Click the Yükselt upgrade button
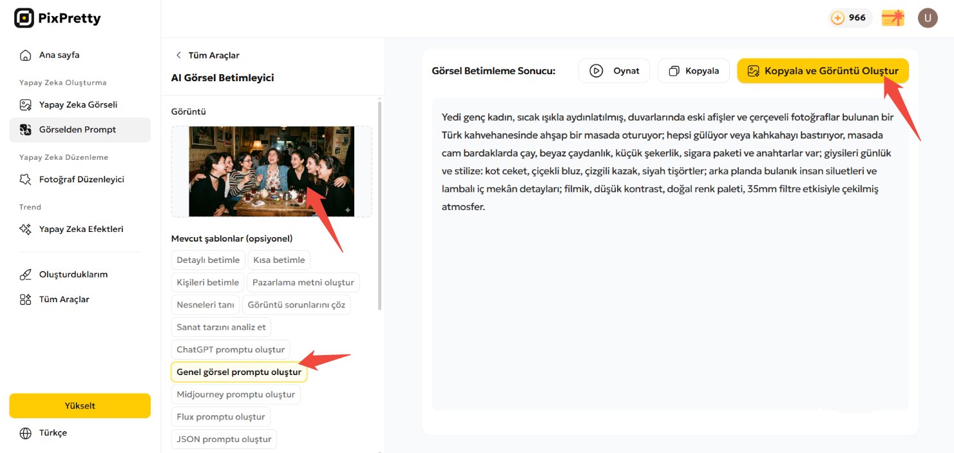The width and height of the screenshot is (954, 453). coord(80,406)
